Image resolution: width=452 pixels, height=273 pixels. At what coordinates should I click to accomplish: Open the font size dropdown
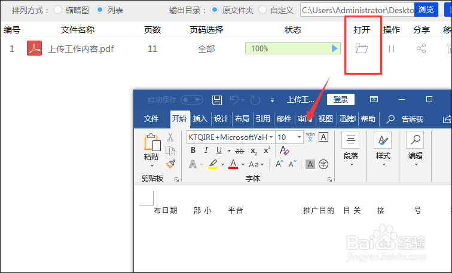299,137
